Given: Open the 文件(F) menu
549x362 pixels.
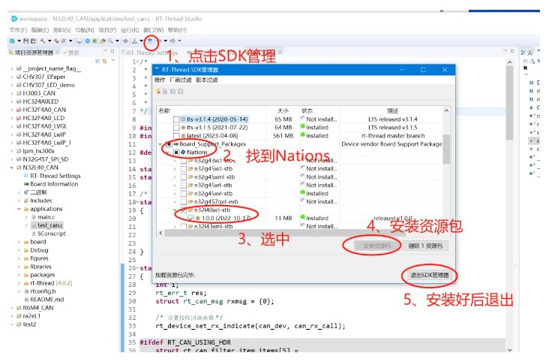Looking at the screenshot, I should click(x=18, y=30).
